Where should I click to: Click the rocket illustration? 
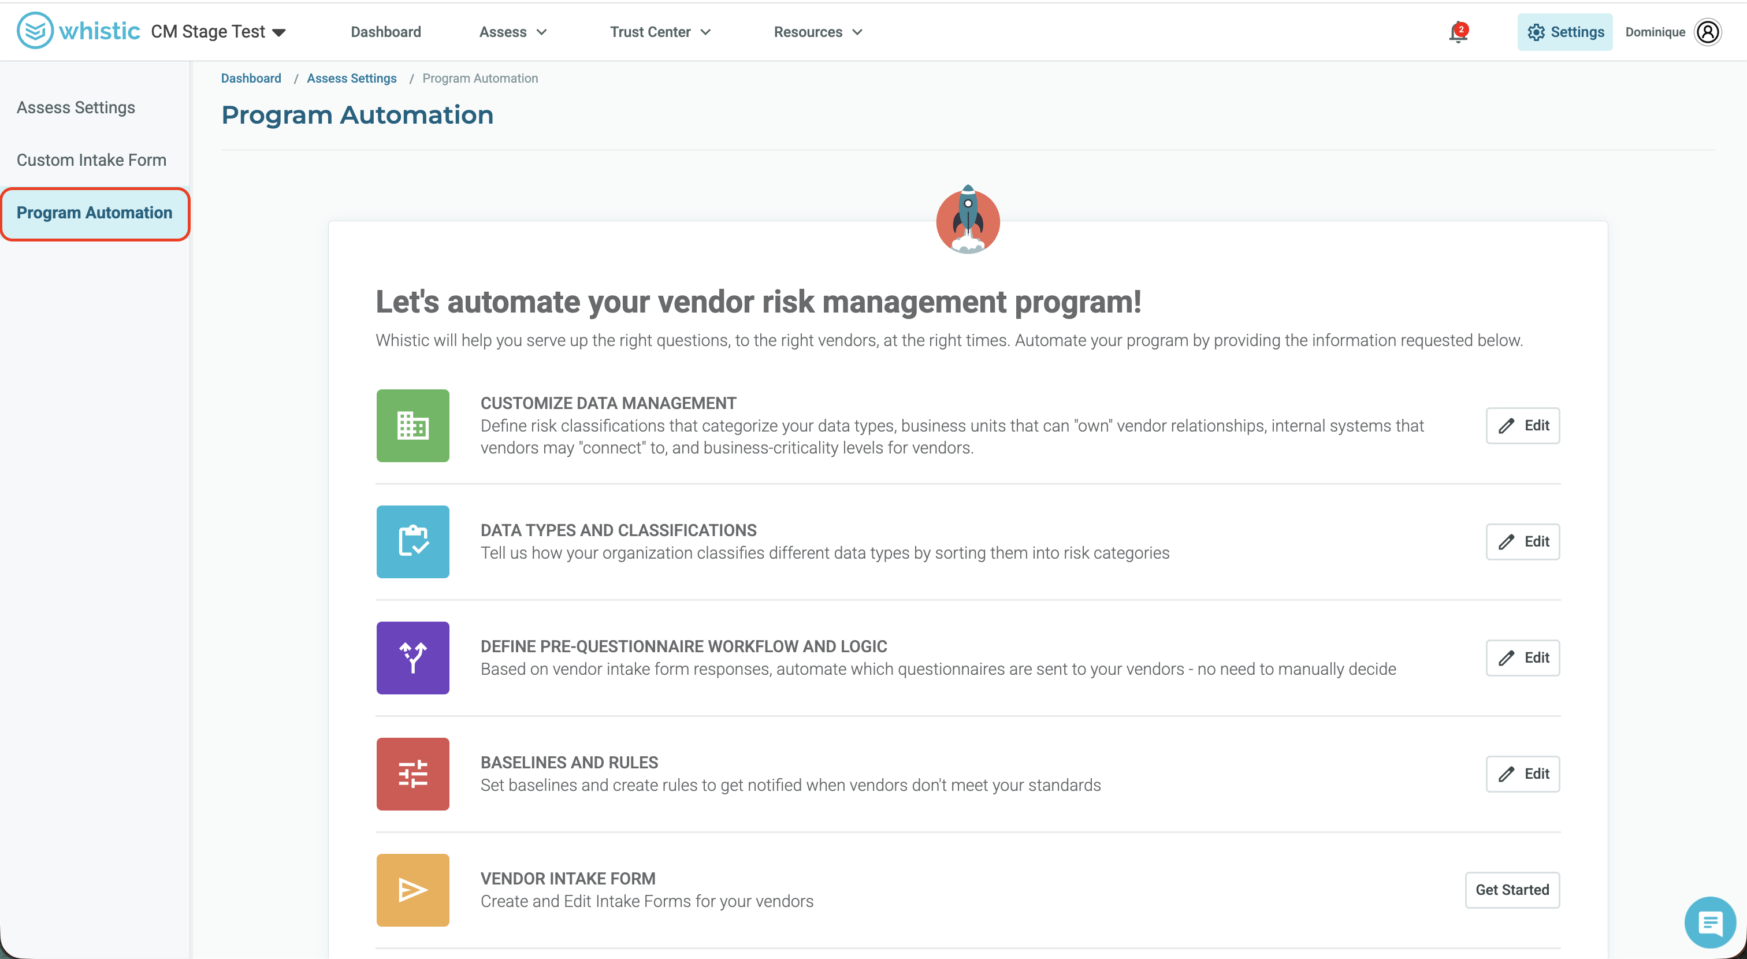point(968,220)
